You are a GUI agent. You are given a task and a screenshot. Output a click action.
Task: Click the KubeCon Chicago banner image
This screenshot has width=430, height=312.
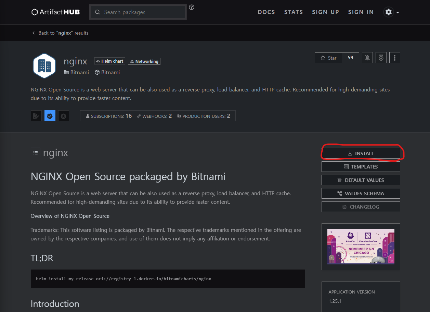pos(361,247)
